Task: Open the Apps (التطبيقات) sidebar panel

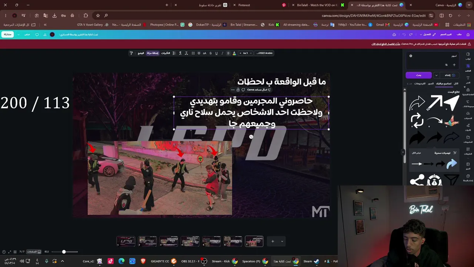Action: [x=468, y=151]
